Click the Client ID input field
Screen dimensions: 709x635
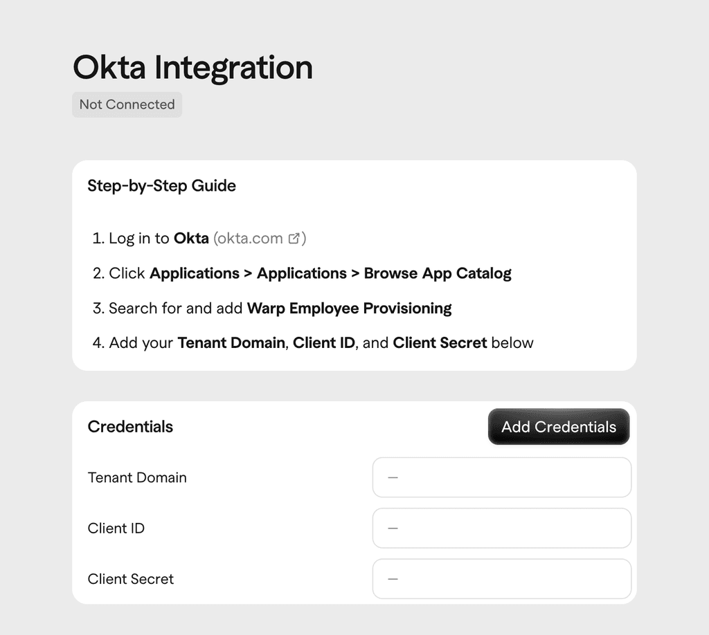click(501, 528)
